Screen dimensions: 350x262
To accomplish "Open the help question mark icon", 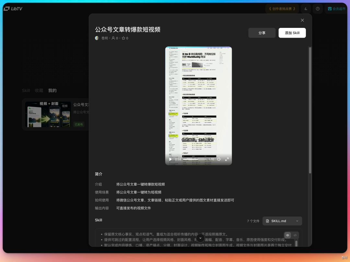I will tap(318, 9).
